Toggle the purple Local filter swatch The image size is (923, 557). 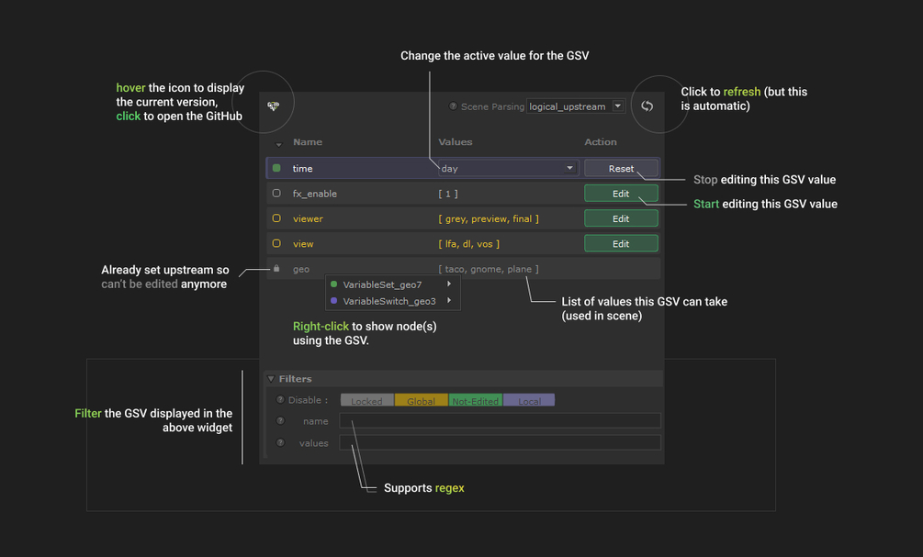[529, 401]
